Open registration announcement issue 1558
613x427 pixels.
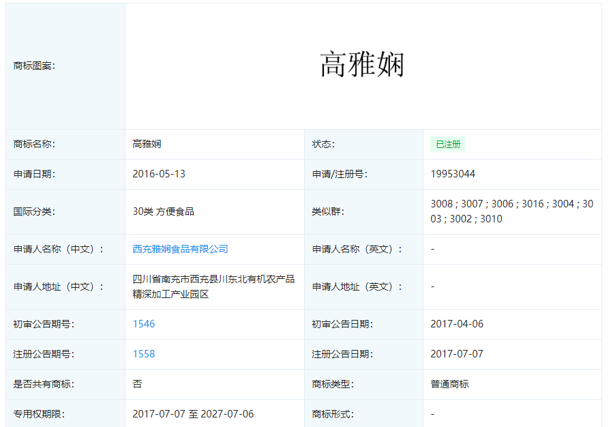pyautogui.click(x=144, y=354)
